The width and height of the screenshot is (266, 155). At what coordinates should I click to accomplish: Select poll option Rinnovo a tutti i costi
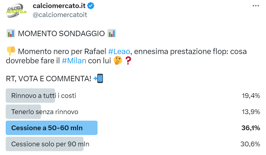click(x=44, y=96)
